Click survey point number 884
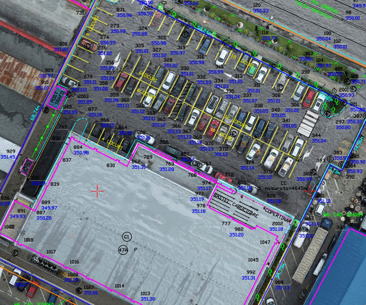Viewport: 366px width, 305px height. 78,147
